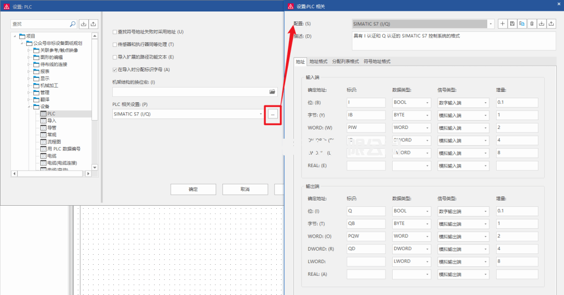
Task: Click the Delete configuration trash icon
Action: click(x=532, y=23)
